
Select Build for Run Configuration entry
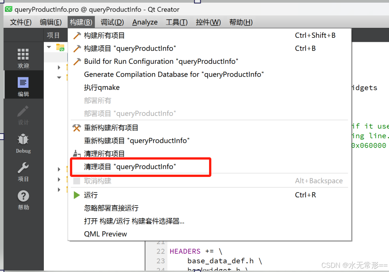pos(209,61)
